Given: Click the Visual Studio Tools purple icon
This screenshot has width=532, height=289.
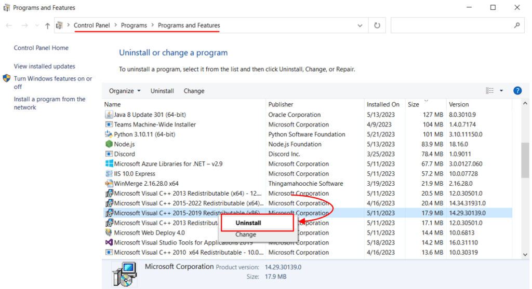Looking at the screenshot, I should tap(109, 242).
